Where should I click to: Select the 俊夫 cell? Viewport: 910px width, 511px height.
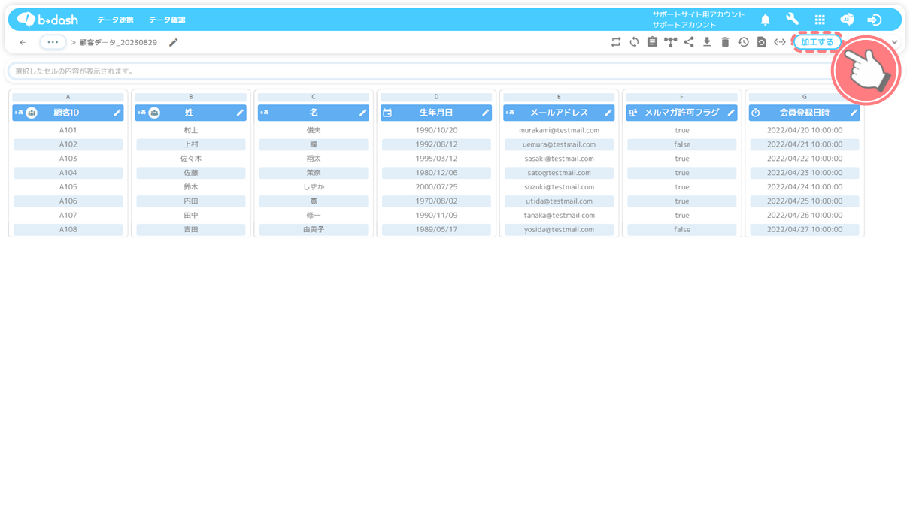pyautogui.click(x=314, y=130)
